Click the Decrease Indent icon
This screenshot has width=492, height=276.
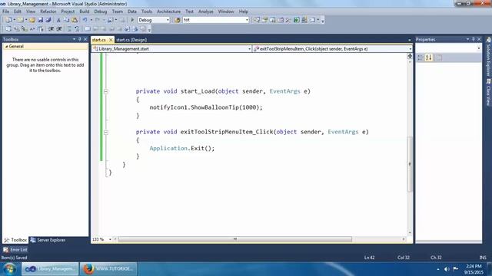(51, 29)
